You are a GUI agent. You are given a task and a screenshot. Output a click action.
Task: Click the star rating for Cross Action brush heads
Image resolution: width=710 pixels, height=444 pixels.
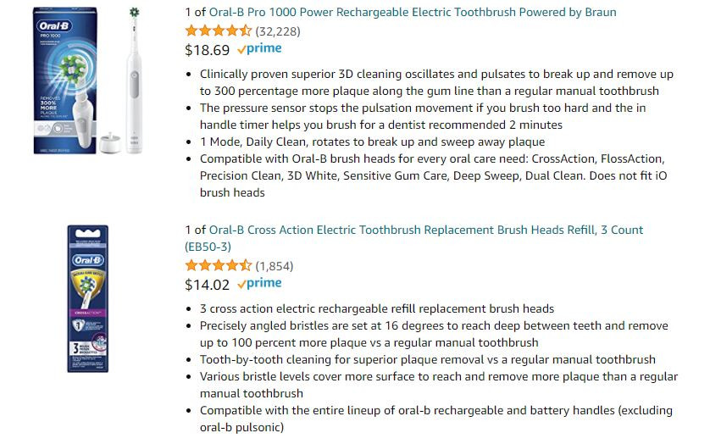pos(219,265)
